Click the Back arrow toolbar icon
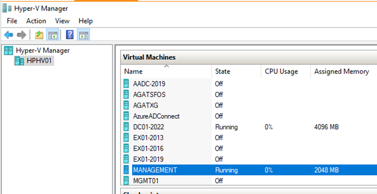 [x=9, y=35]
